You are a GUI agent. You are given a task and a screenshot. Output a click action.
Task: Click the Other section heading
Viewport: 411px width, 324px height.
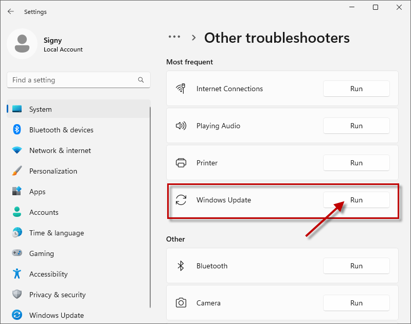coord(175,239)
